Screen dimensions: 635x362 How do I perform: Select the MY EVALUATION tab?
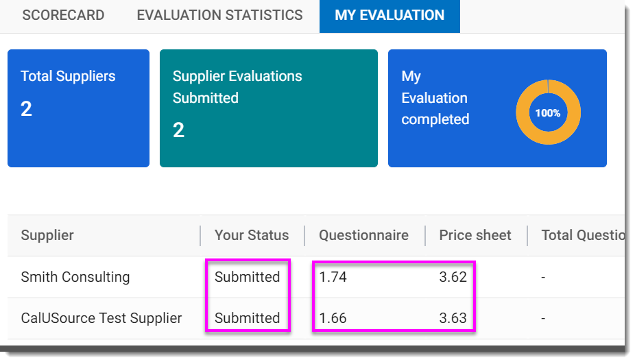point(390,15)
